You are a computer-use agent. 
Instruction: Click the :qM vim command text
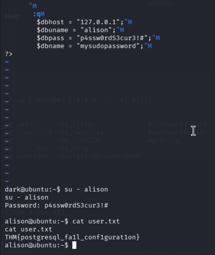click(x=39, y=14)
